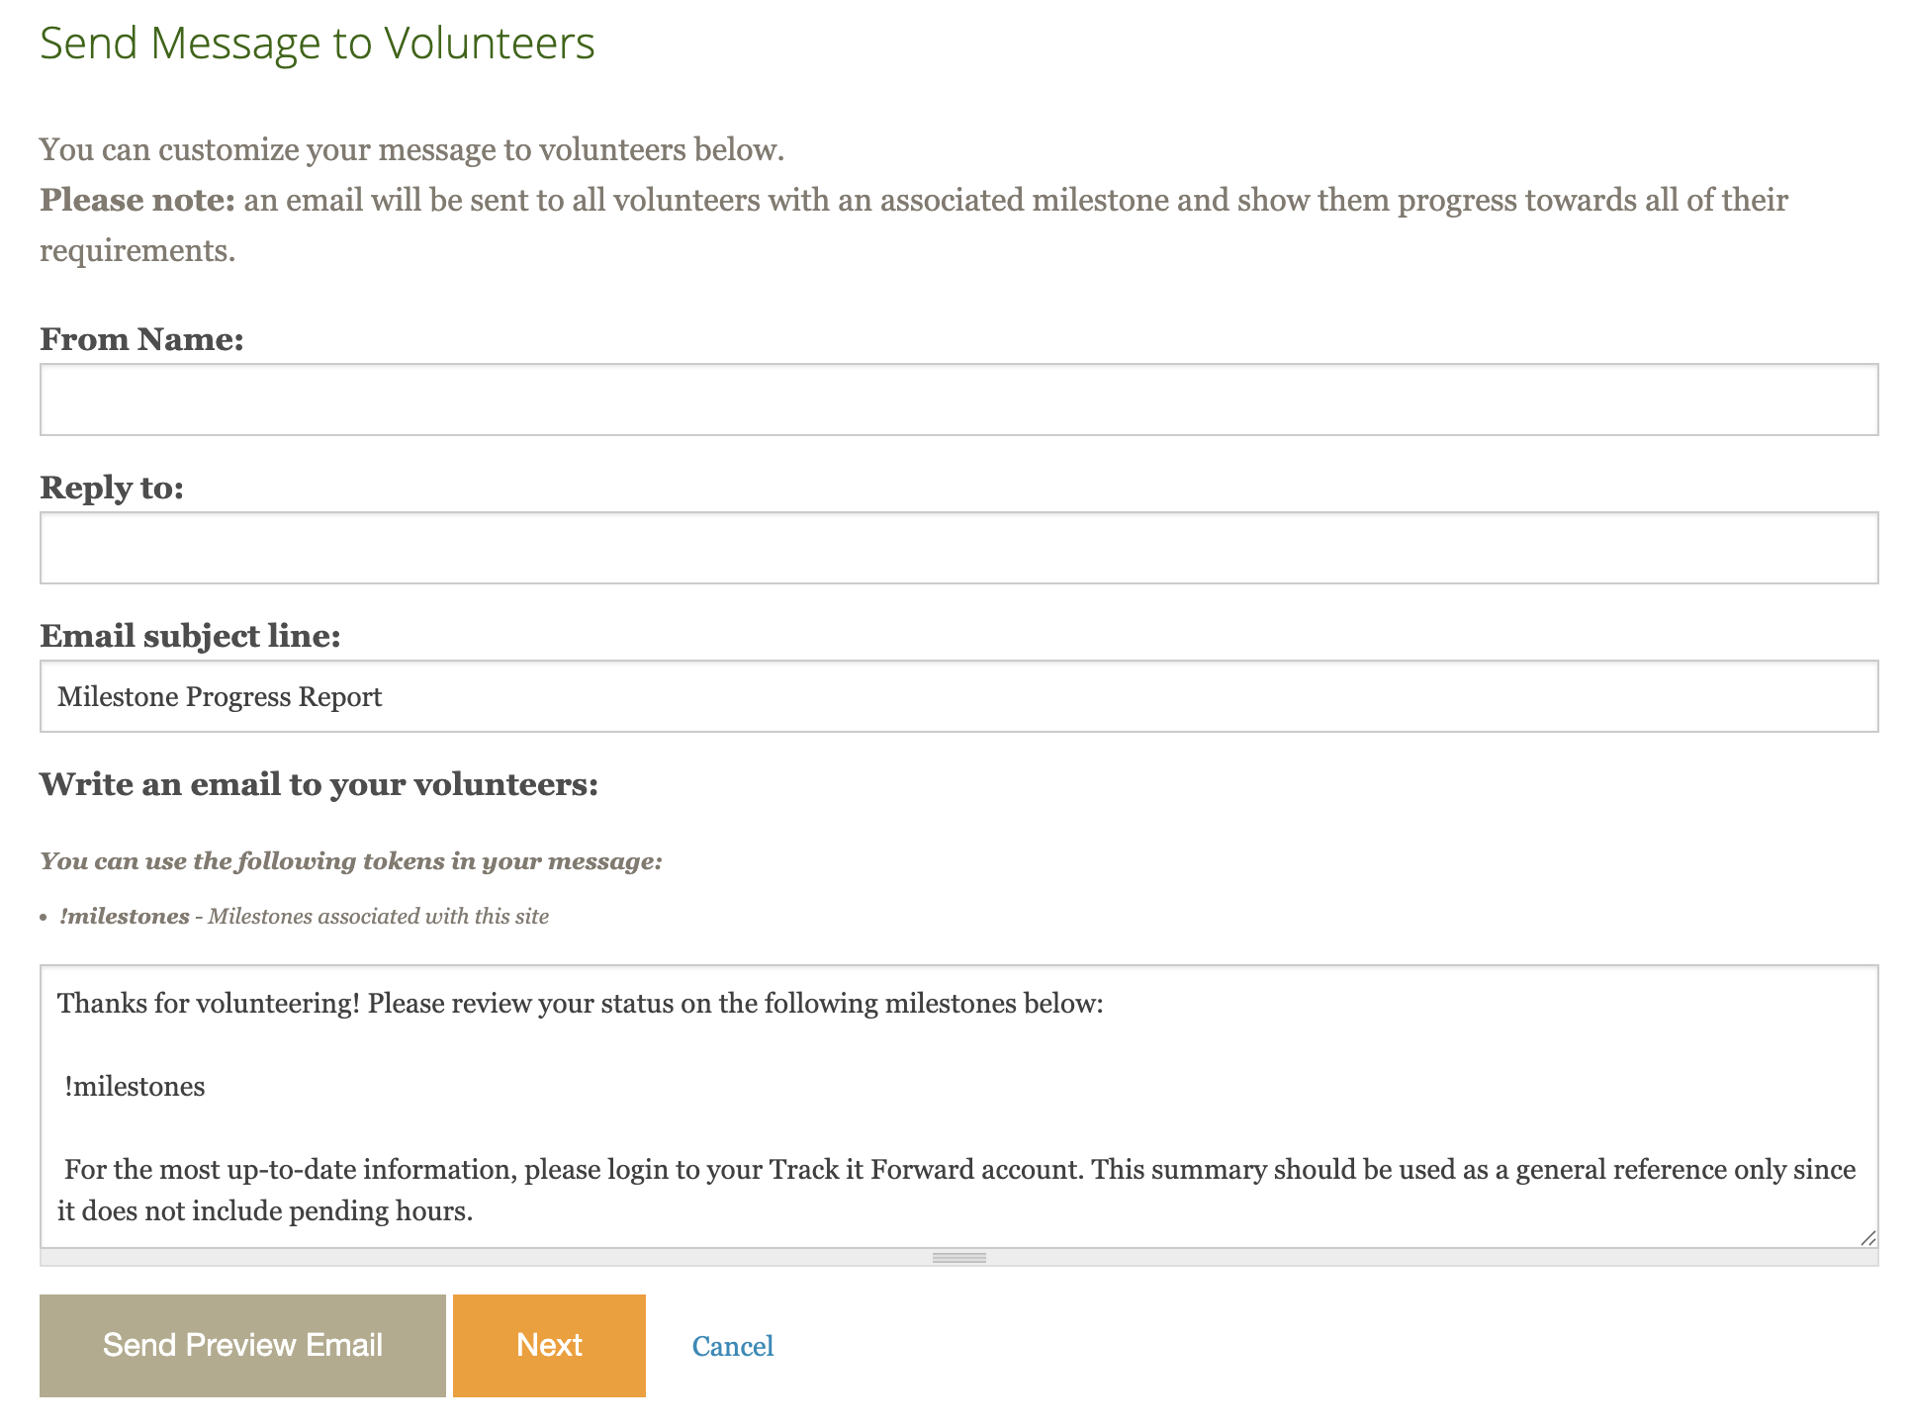Place cursor on !milestones inside message body
Screen dimensions: 1909x1426
(136, 1087)
